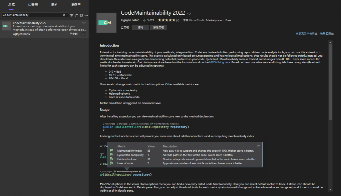The height and width of the screenshot is (196, 341).
Task: Click the 'Ognjen Babić' author in details header
Action: pyautogui.click(x=130, y=20)
